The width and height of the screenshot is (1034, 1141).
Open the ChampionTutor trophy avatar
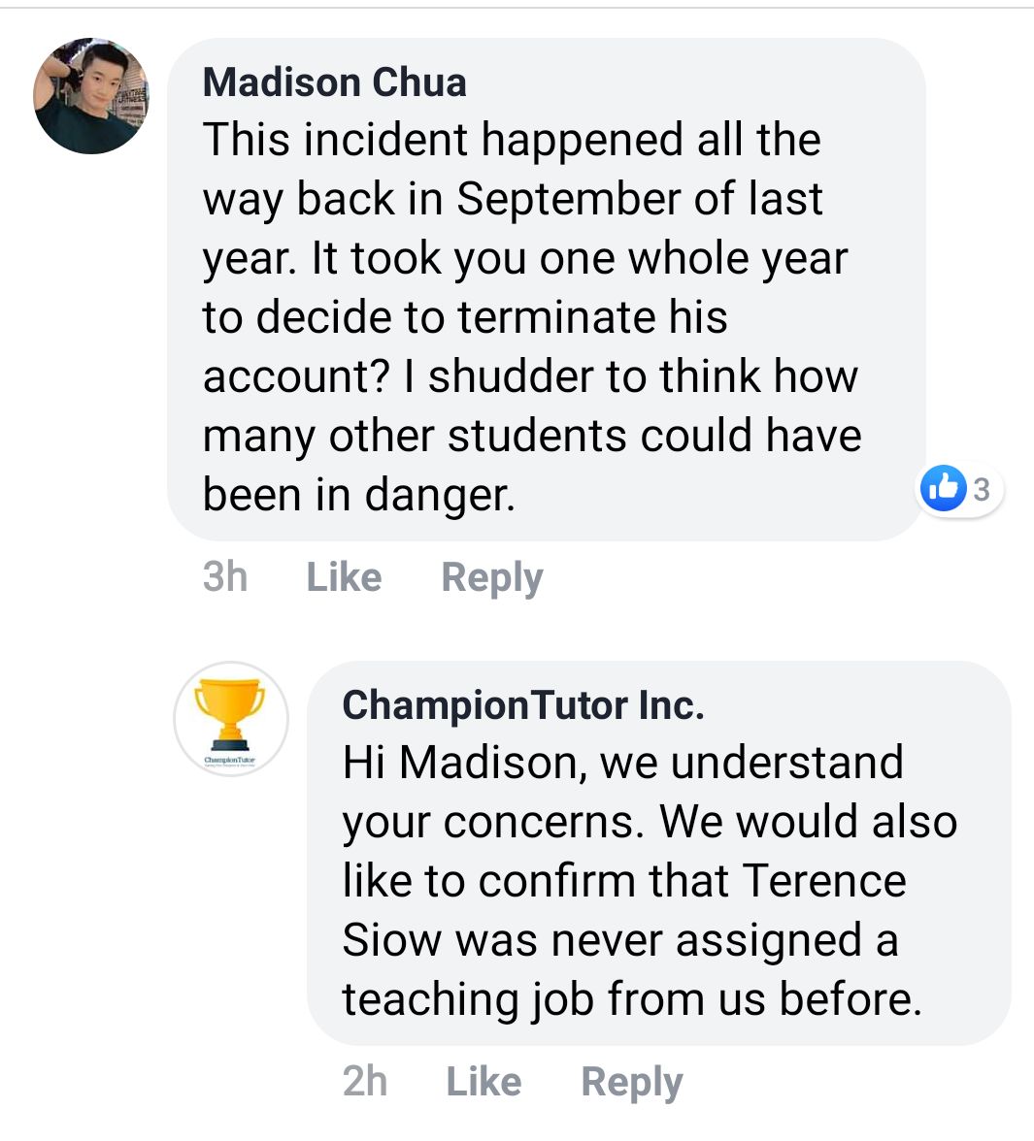231,719
